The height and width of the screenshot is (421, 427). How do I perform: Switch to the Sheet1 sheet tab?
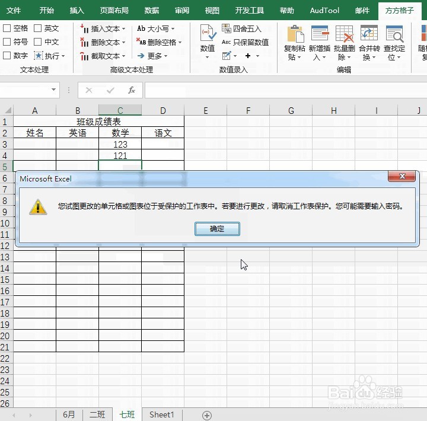tap(162, 414)
